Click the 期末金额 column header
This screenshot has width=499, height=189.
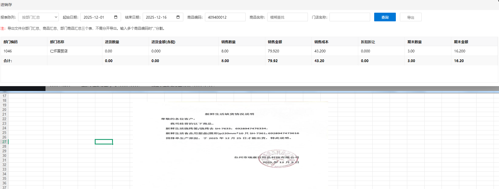(461, 42)
